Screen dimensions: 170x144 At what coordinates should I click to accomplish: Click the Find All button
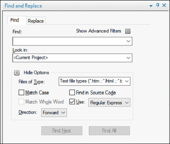point(109,131)
